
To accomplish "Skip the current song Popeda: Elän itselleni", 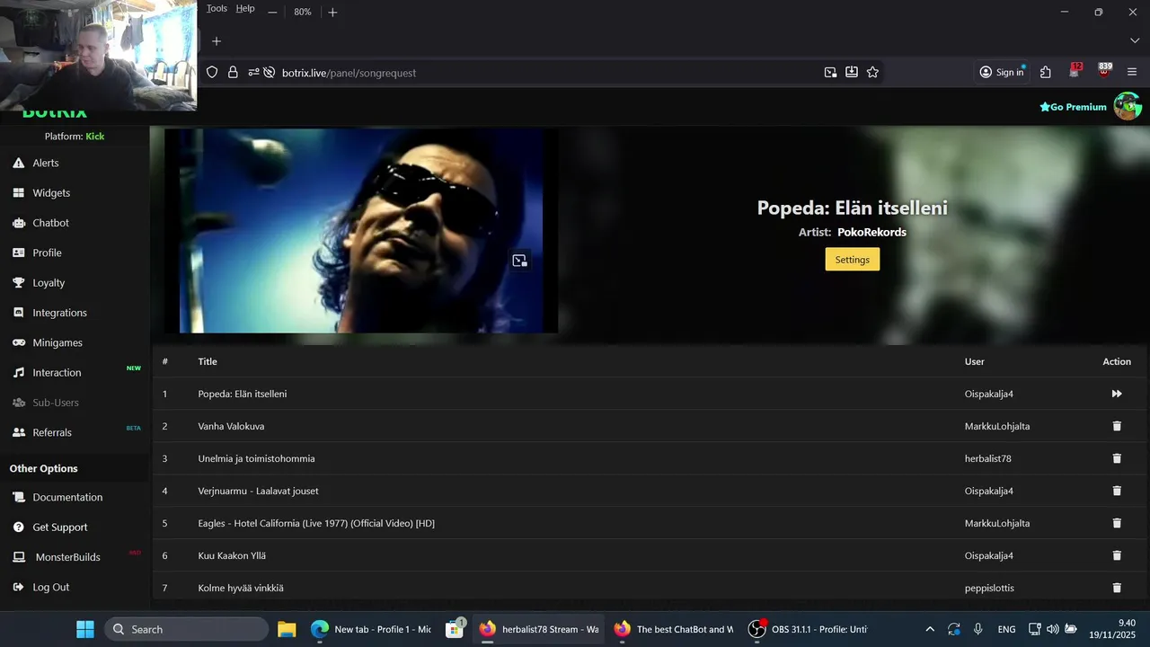I will coord(1117,394).
